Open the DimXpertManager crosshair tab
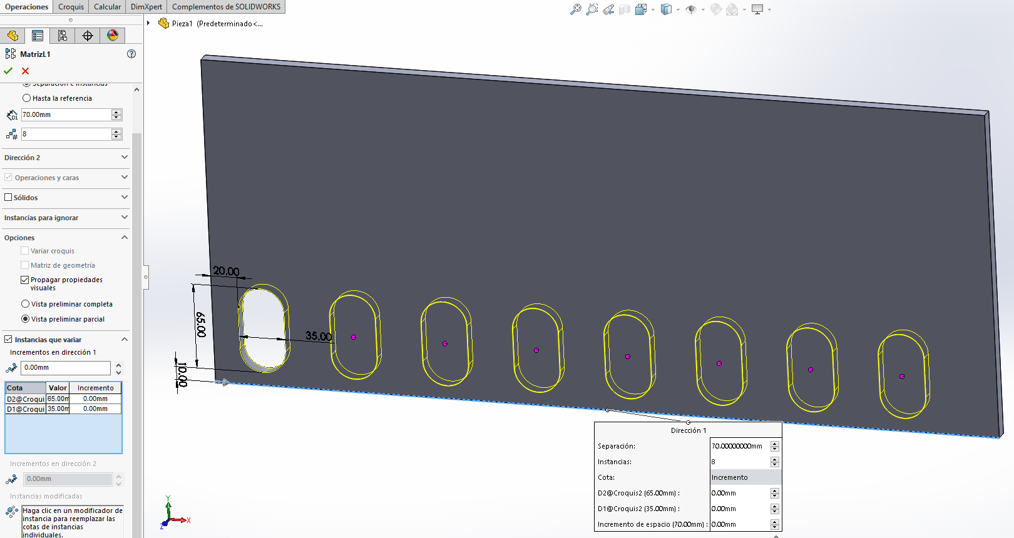The image size is (1014, 538). 88,36
